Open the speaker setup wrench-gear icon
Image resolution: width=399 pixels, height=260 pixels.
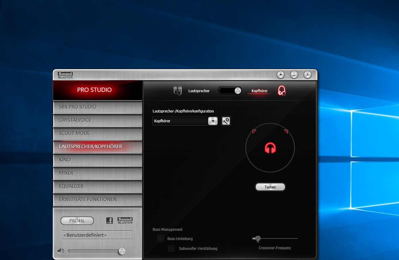[226, 121]
